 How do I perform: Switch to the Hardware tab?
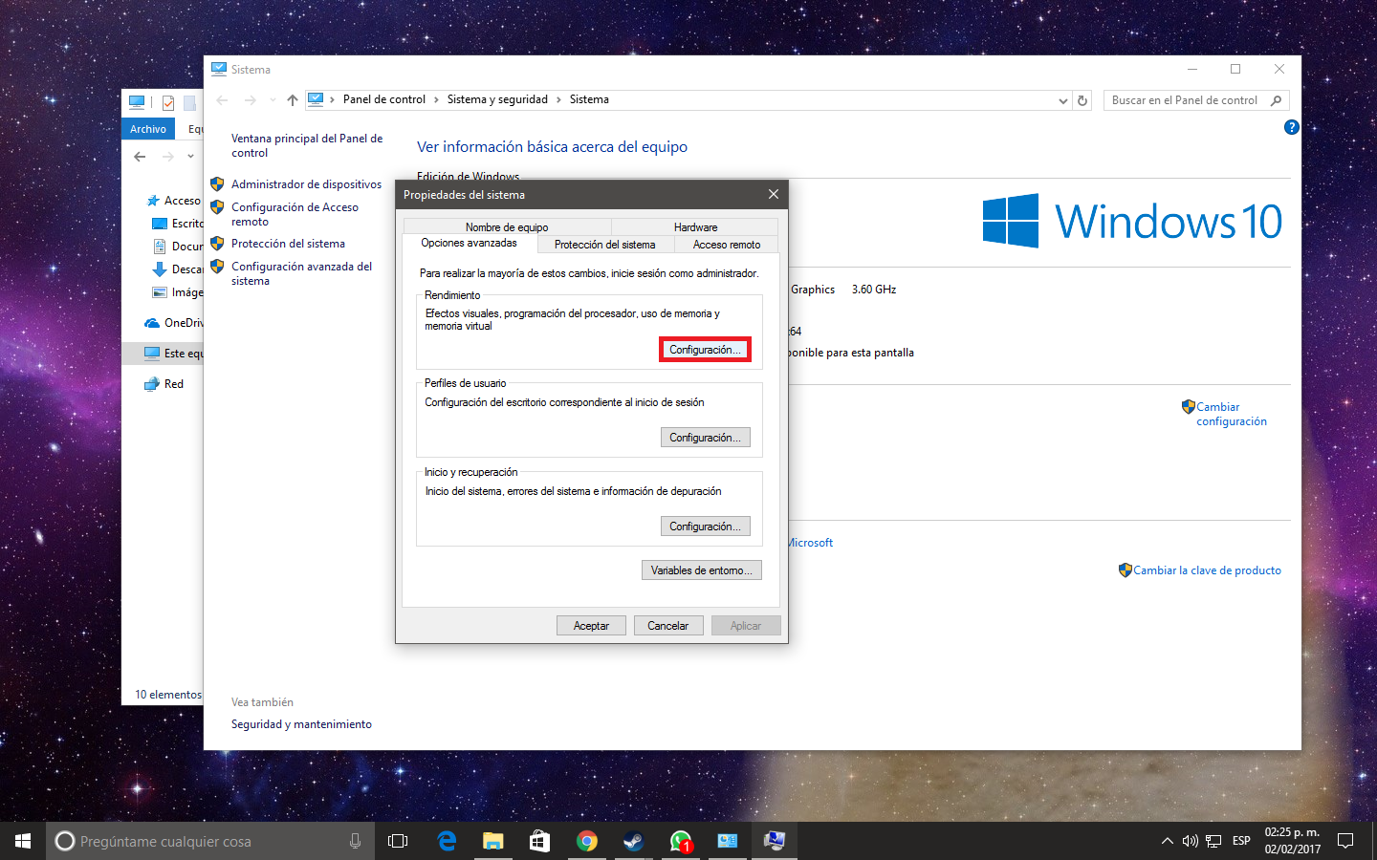point(695,227)
